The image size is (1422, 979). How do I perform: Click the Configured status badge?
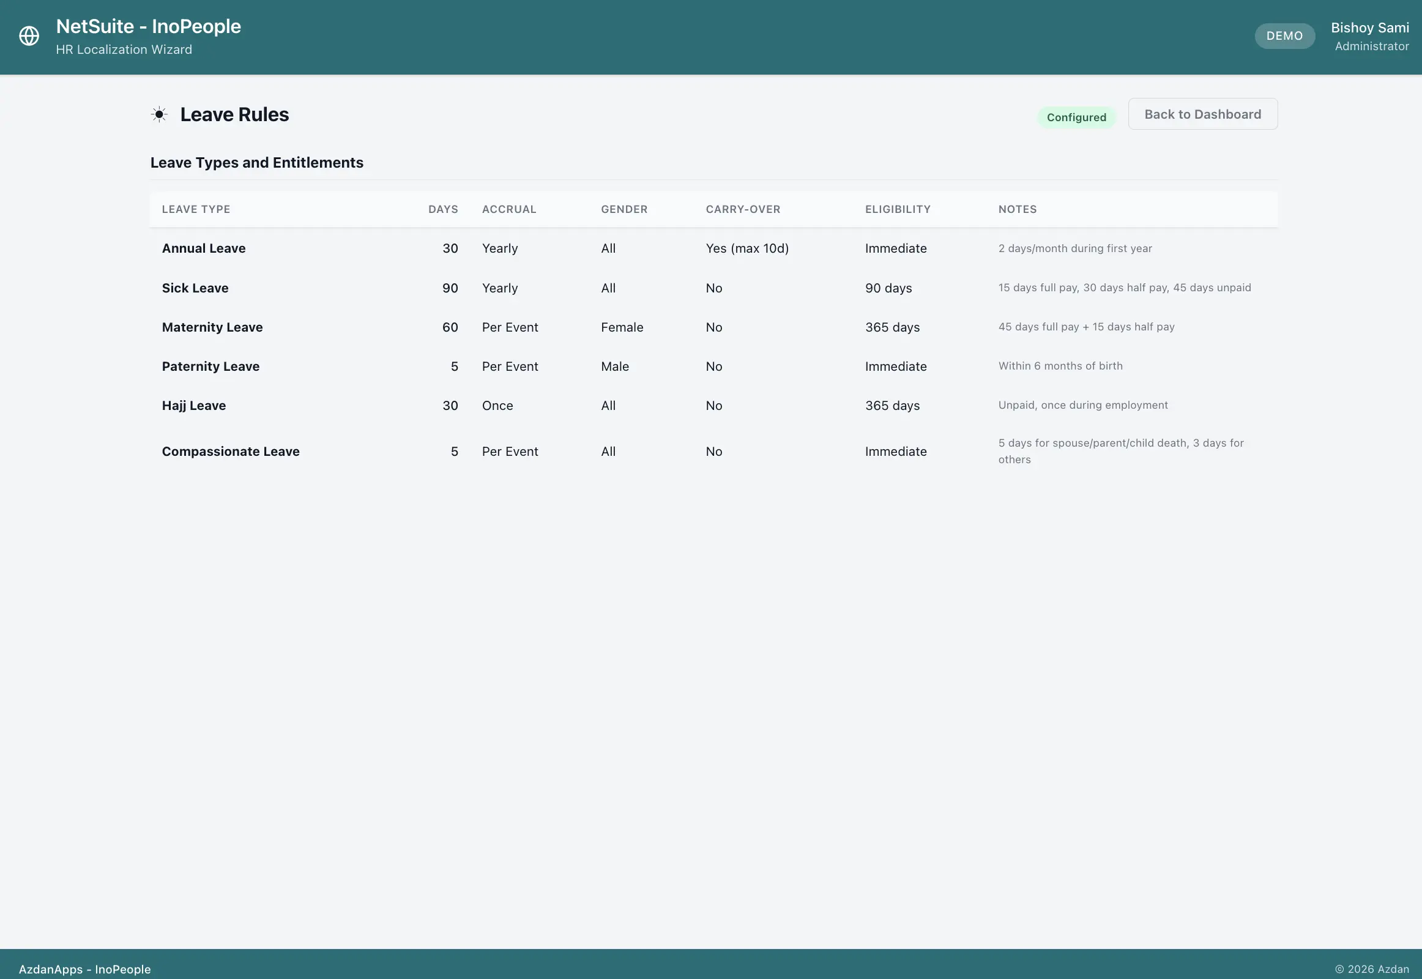click(1076, 117)
